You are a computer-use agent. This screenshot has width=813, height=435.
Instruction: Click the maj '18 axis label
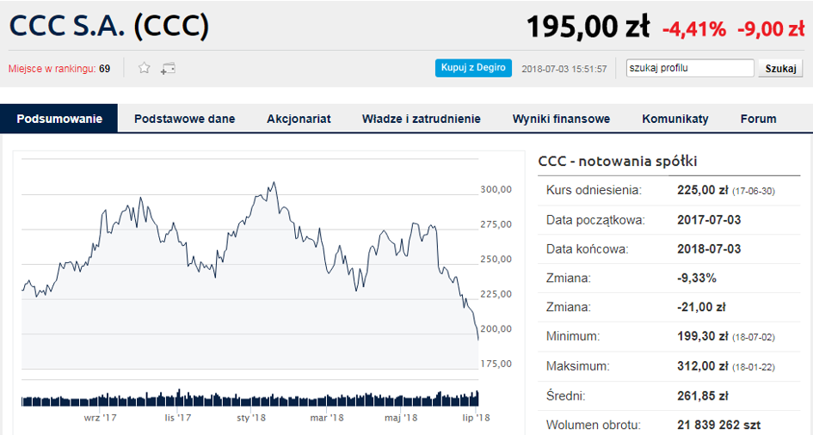(401, 418)
